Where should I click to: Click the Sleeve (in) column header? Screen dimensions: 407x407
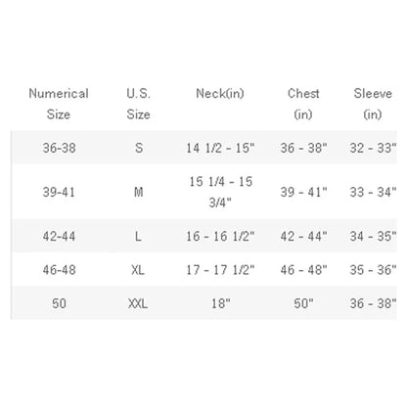point(373,104)
